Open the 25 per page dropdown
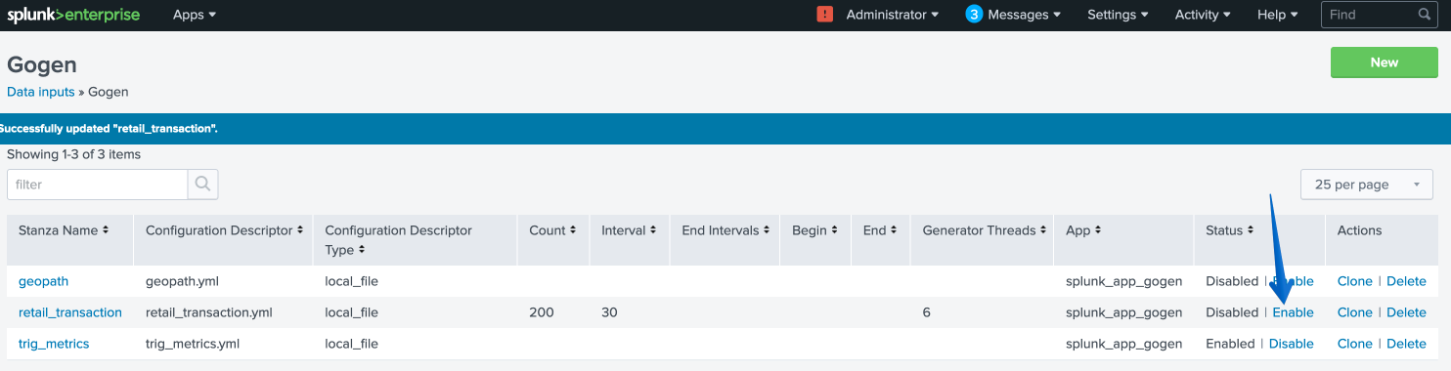 [1367, 185]
